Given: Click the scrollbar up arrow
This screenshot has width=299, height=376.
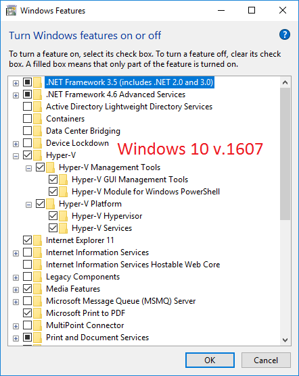Looking at the screenshot, I should tap(285, 83).
